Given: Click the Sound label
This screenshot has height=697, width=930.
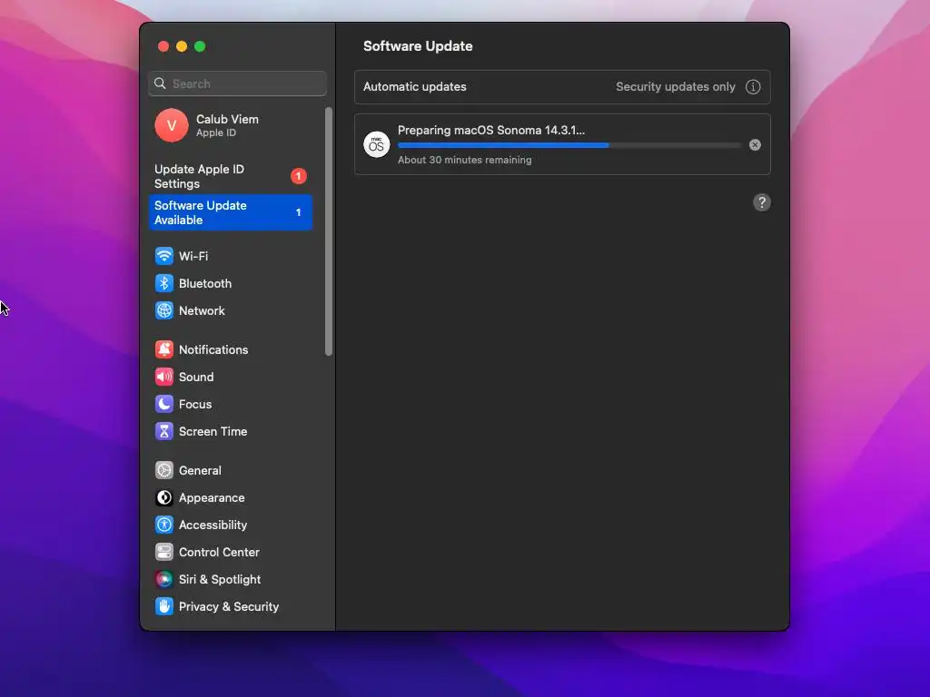Looking at the screenshot, I should 196,378.
